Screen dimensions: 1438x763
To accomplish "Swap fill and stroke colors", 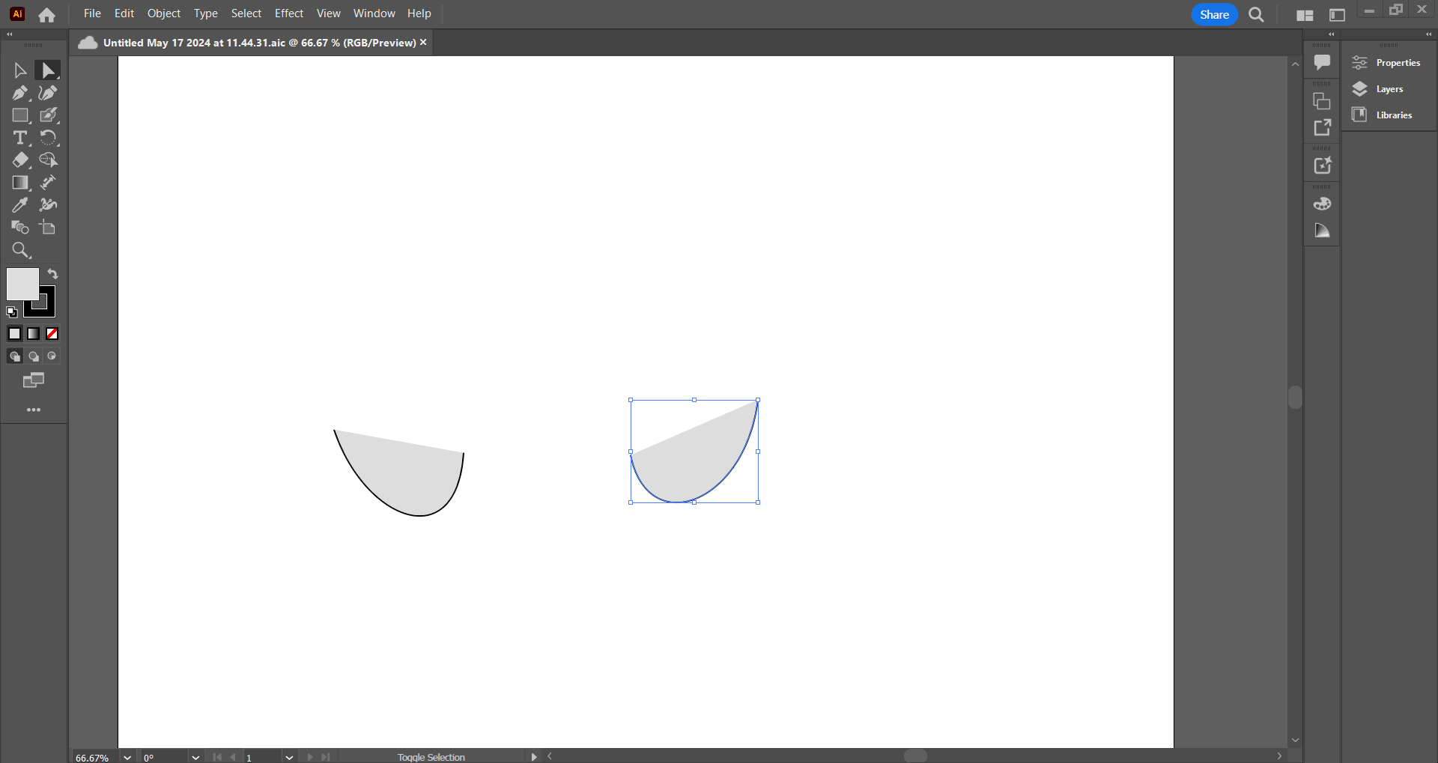I will [x=52, y=274].
